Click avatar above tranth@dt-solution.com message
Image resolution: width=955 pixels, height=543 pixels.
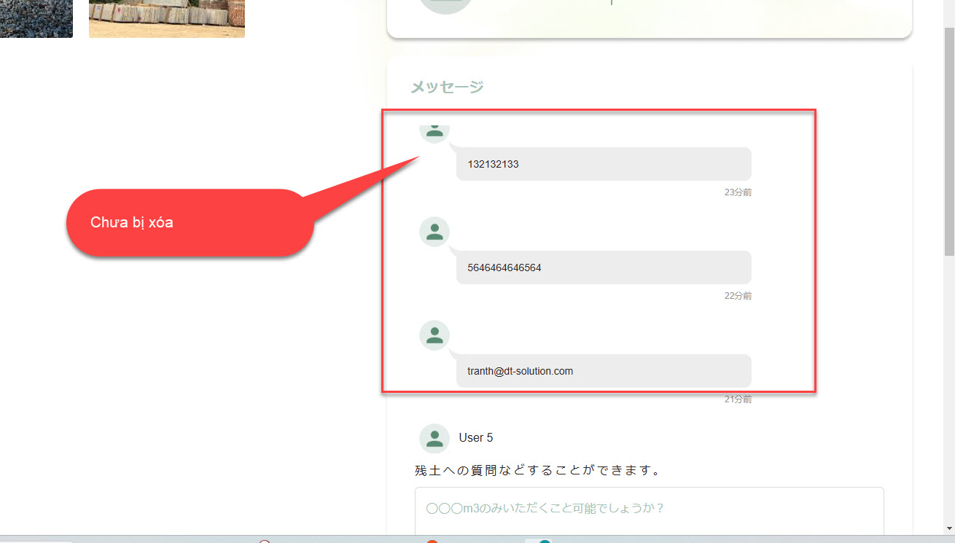tap(434, 335)
